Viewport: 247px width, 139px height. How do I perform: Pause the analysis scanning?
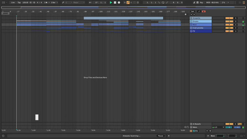[161, 136]
